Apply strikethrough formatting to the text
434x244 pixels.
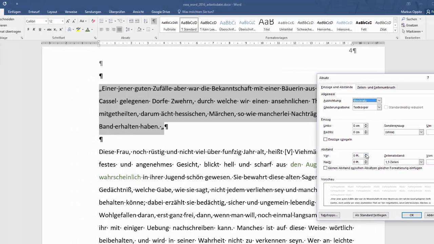point(46,29)
